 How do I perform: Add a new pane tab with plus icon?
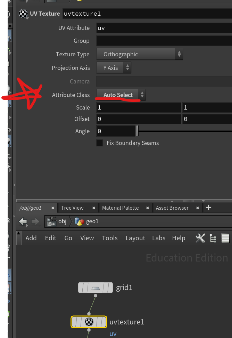pyautogui.click(x=208, y=208)
